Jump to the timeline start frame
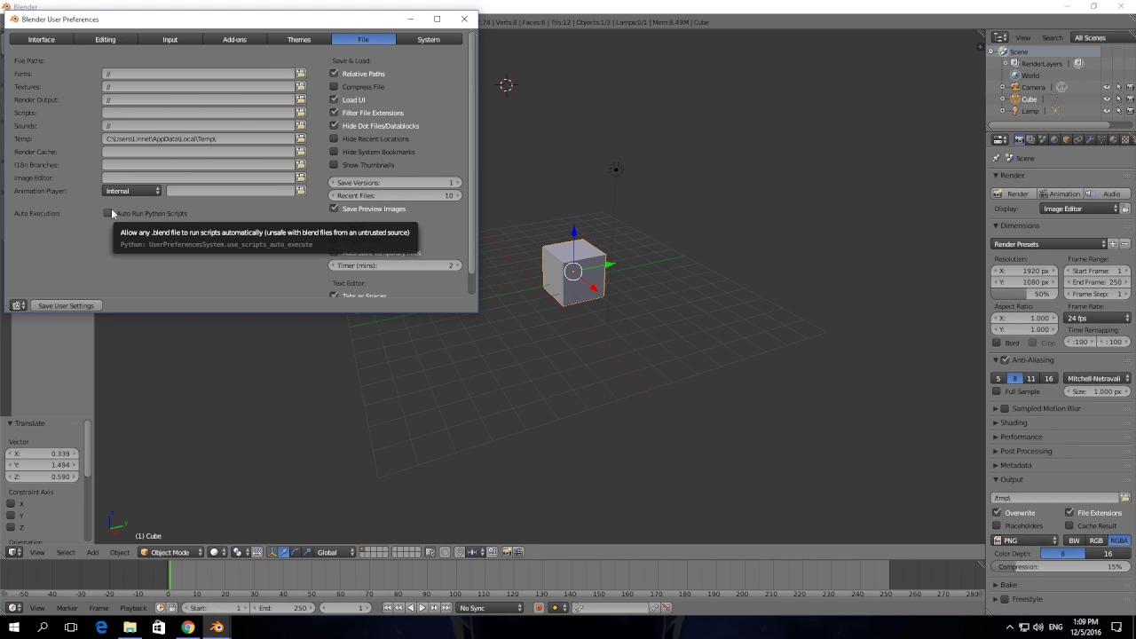Screen dimensions: 1136x639 click(x=387, y=608)
